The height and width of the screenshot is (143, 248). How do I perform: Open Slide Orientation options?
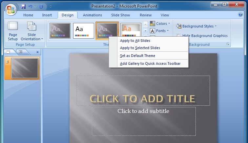coord(32,31)
